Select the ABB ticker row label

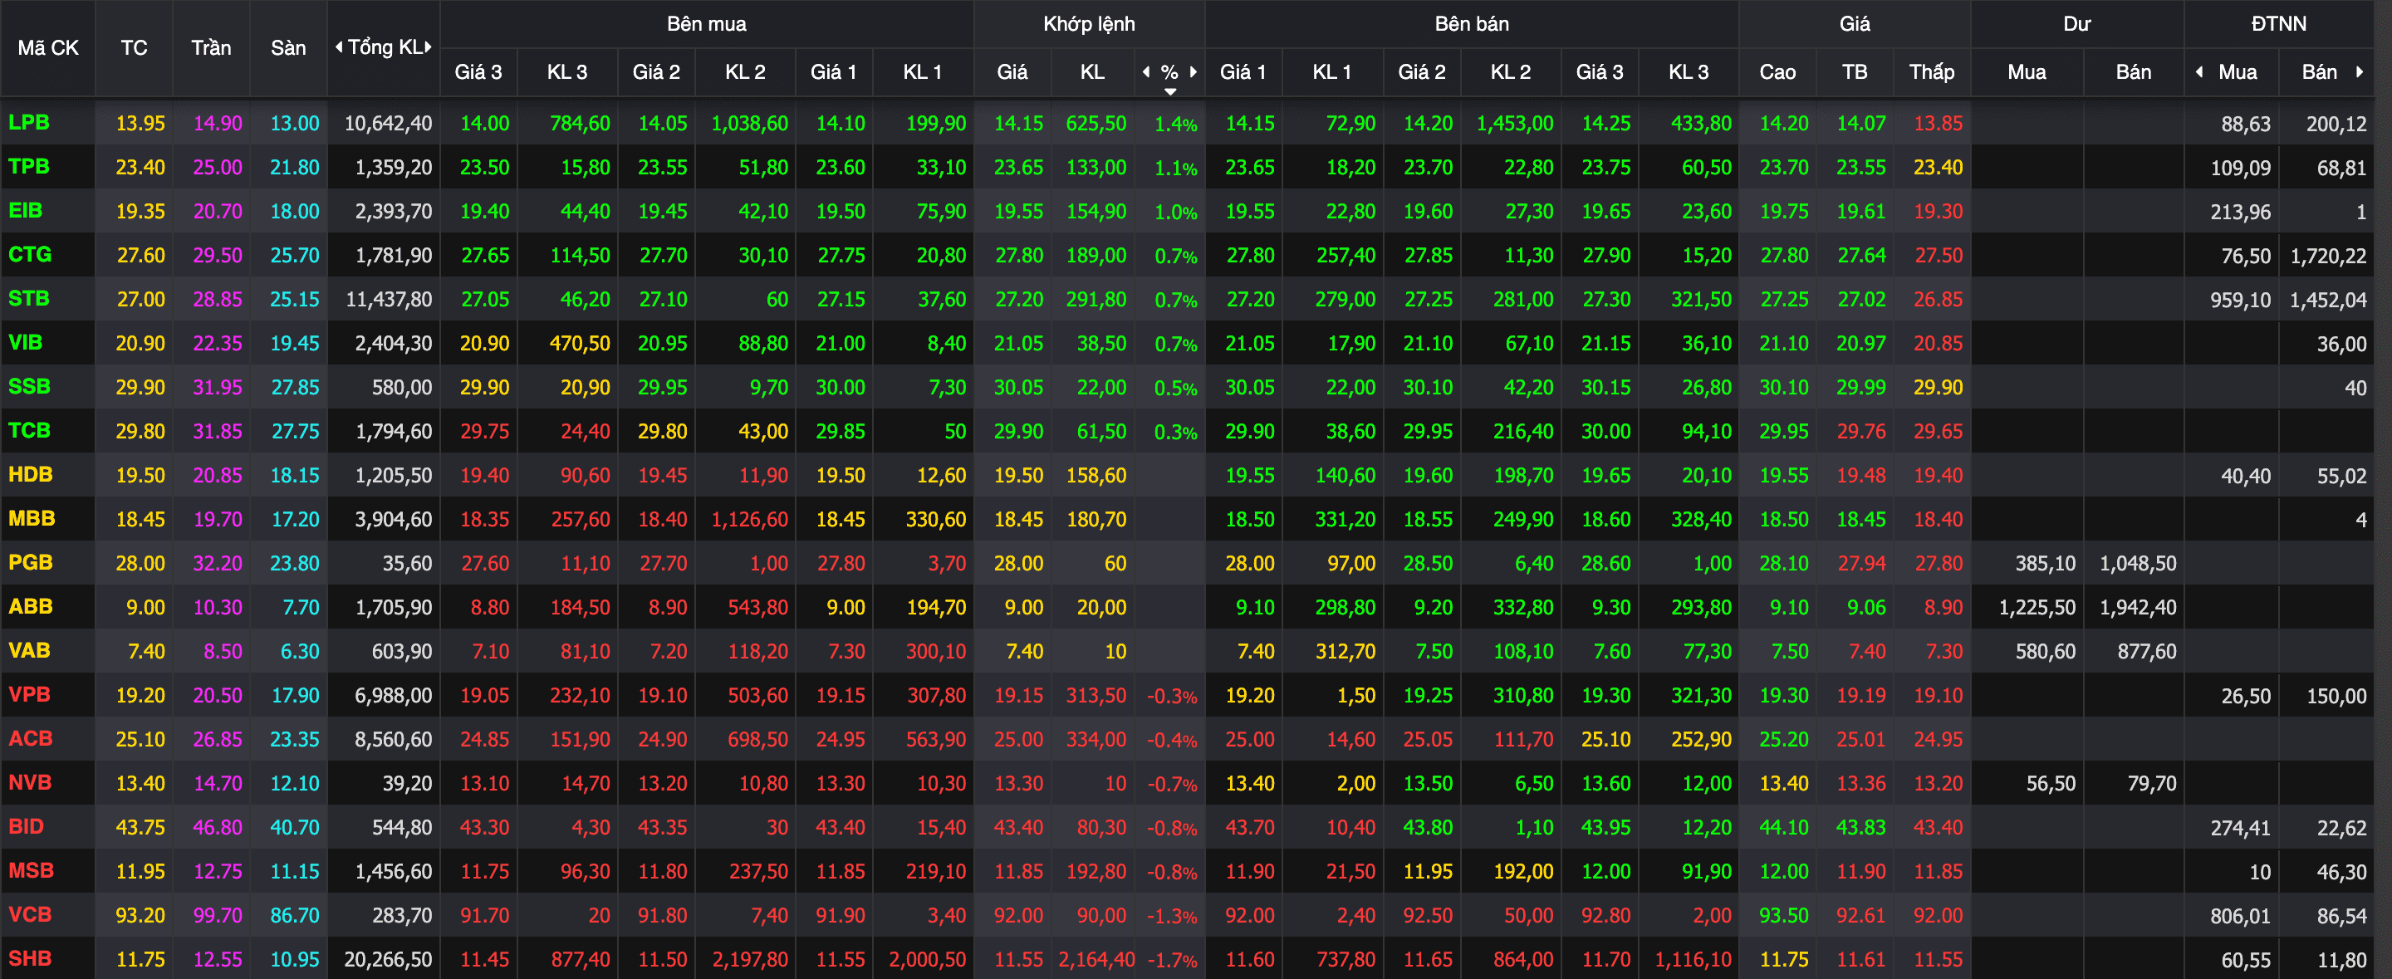point(31,606)
